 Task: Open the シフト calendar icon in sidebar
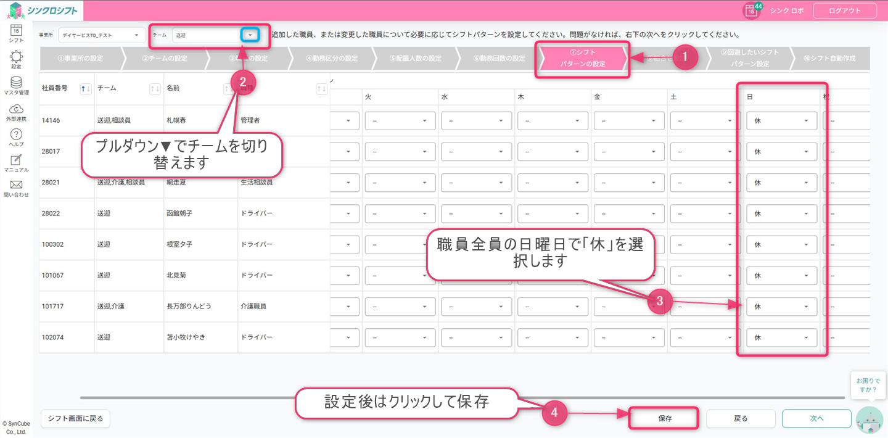pyautogui.click(x=16, y=31)
